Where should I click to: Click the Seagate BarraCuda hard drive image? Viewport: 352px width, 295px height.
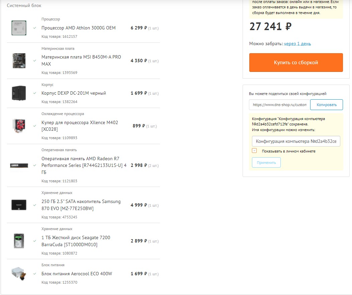[x=19, y=241]
